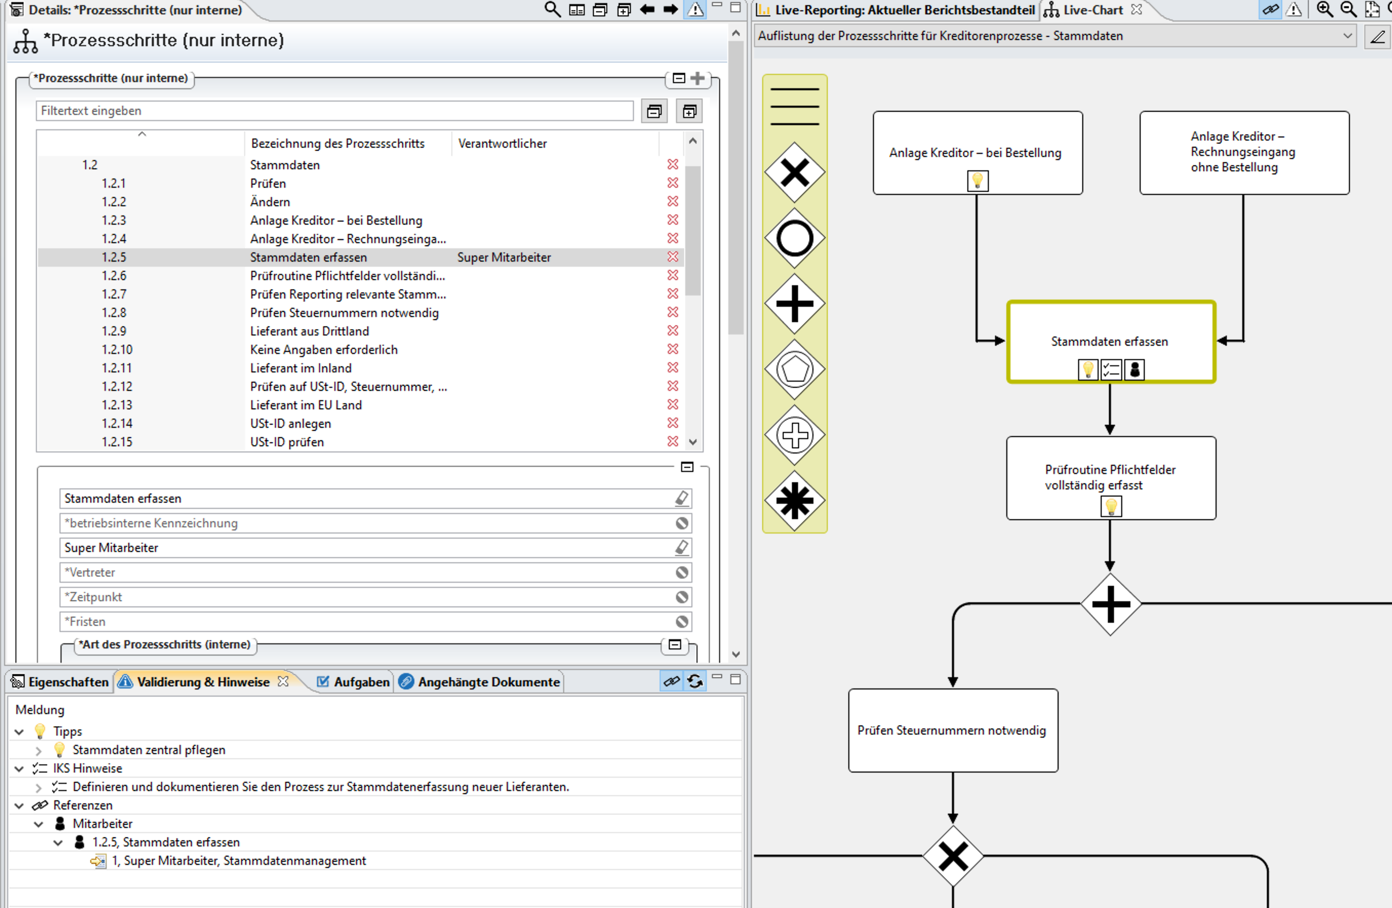Select the inclusive gateway circle palette symbol
Screen dimensions: 1392x908
794,238
